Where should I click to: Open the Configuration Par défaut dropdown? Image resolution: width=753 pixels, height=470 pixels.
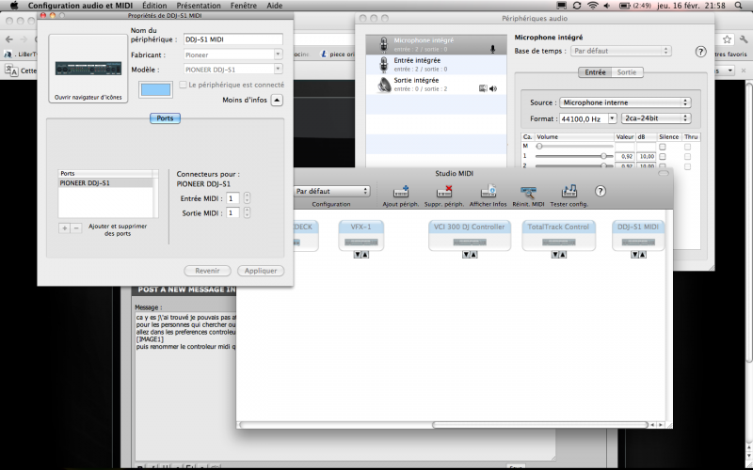[x=331, y=191]
